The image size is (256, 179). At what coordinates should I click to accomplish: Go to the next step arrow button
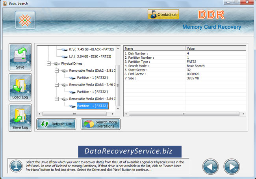pos(232,166)
